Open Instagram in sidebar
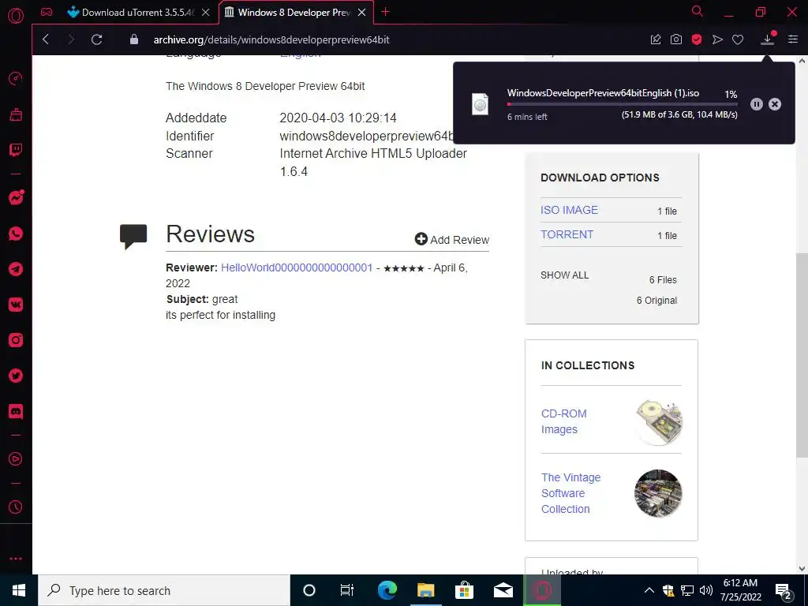The image size is (808, 606). pos(16,340)
